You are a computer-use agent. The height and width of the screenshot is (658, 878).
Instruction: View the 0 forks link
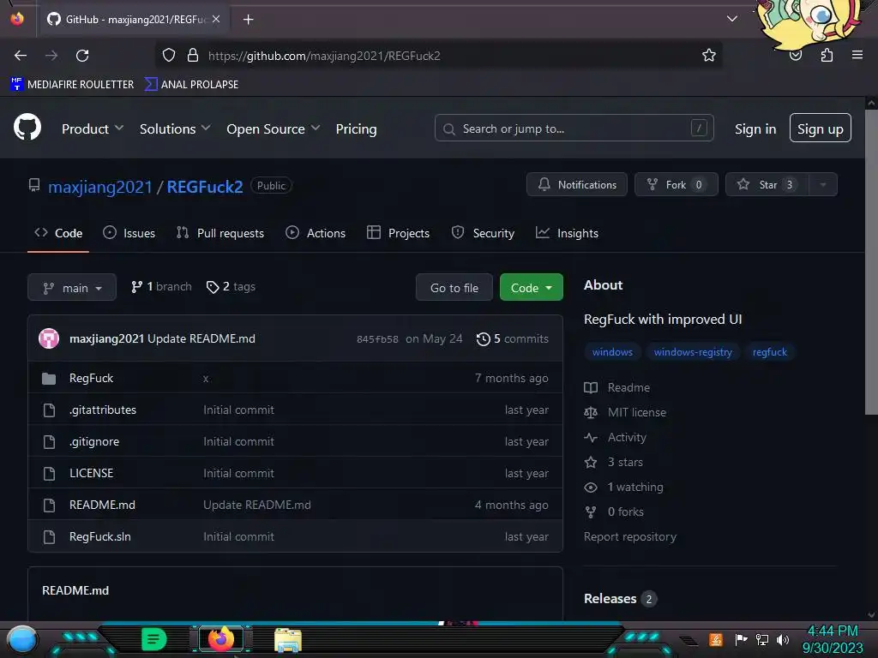pos(614,512)
